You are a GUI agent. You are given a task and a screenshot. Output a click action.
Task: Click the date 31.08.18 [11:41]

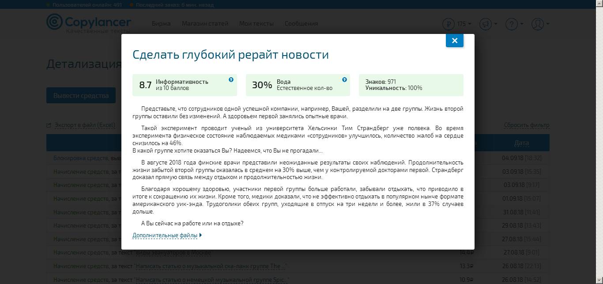pos(521,212)
